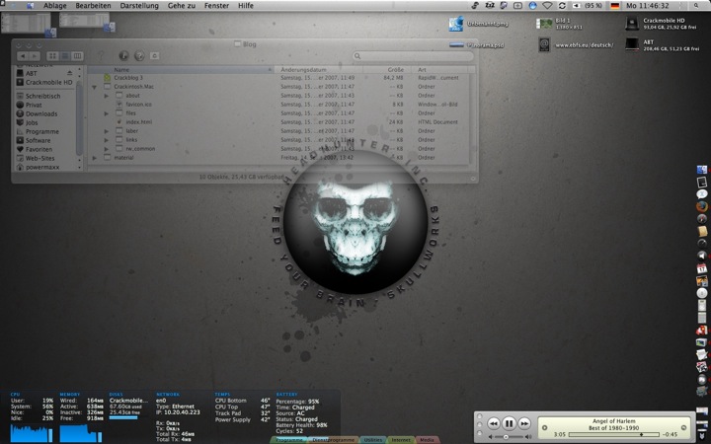Open the Hilfe menu

coord(246,6)
